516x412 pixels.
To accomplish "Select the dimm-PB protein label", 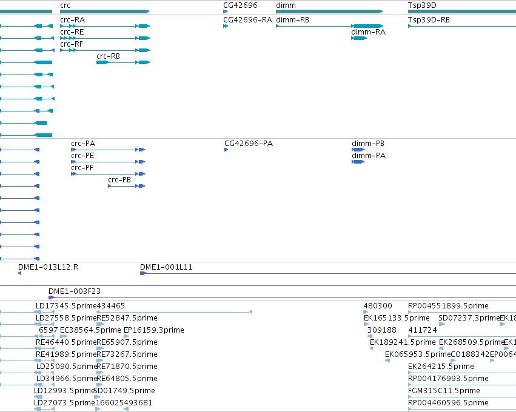I will (x=368, y=144).
